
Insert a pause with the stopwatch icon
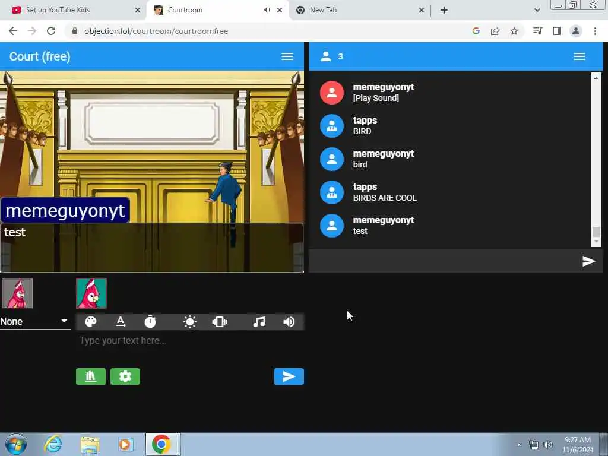click(150, 322)
